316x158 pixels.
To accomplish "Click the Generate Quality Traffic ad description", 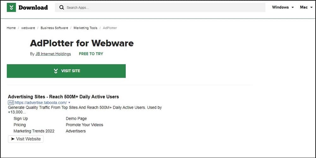I will pos(85,110).
